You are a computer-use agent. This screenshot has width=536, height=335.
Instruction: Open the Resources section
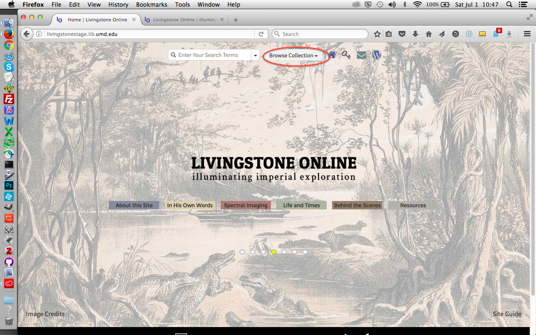pos(413,205)
